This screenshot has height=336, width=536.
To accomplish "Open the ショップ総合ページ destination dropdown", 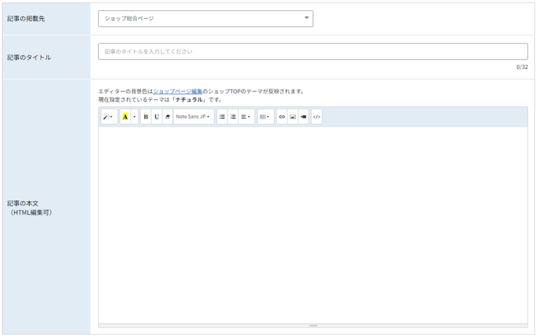I will coord(206,18).
